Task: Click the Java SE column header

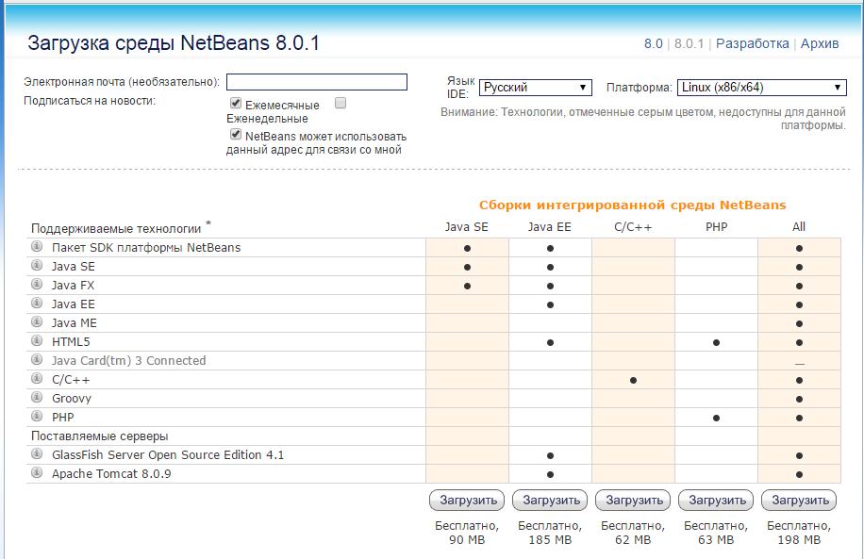Action: click(x=467, y=227)
